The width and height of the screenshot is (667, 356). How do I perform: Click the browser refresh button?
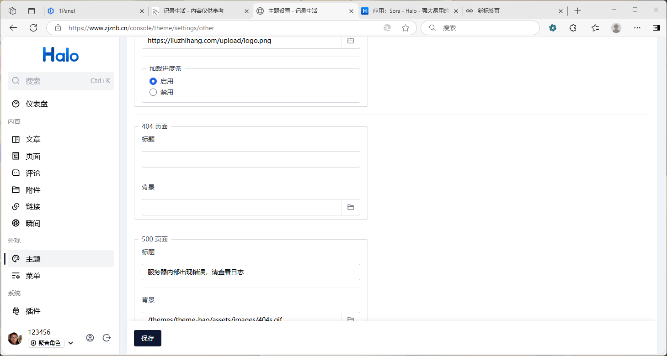click(x=33, y=28)
